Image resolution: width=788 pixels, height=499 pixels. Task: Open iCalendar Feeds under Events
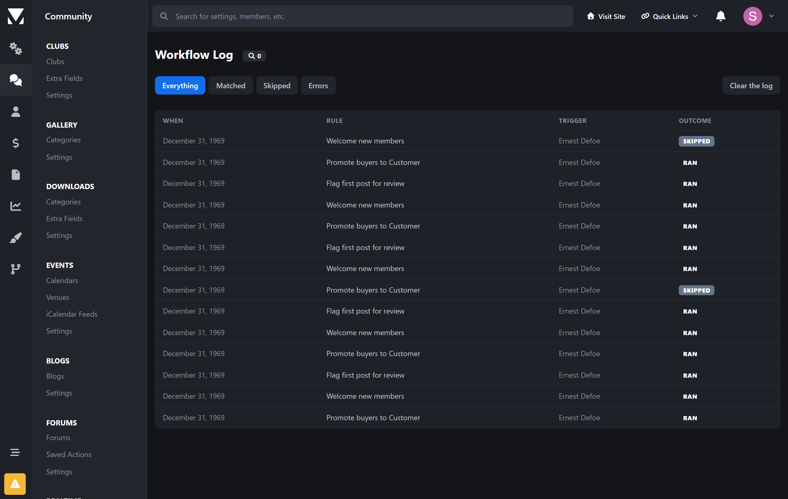point(72,314)
